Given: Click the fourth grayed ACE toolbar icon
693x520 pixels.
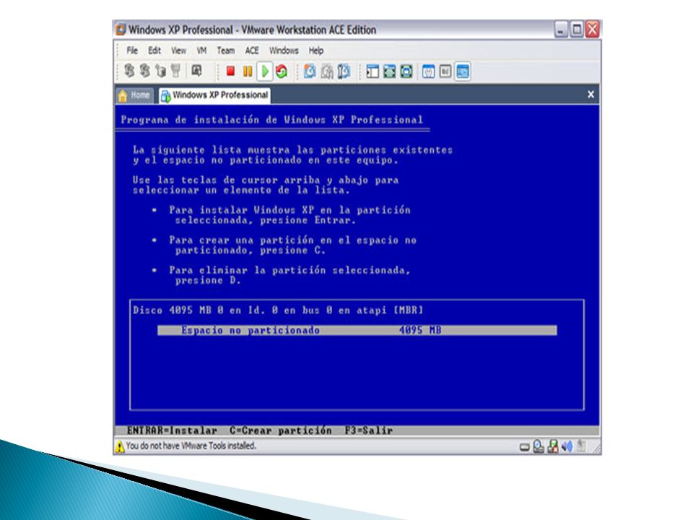Looking at the screenshot, I should [x=176, y=71].
